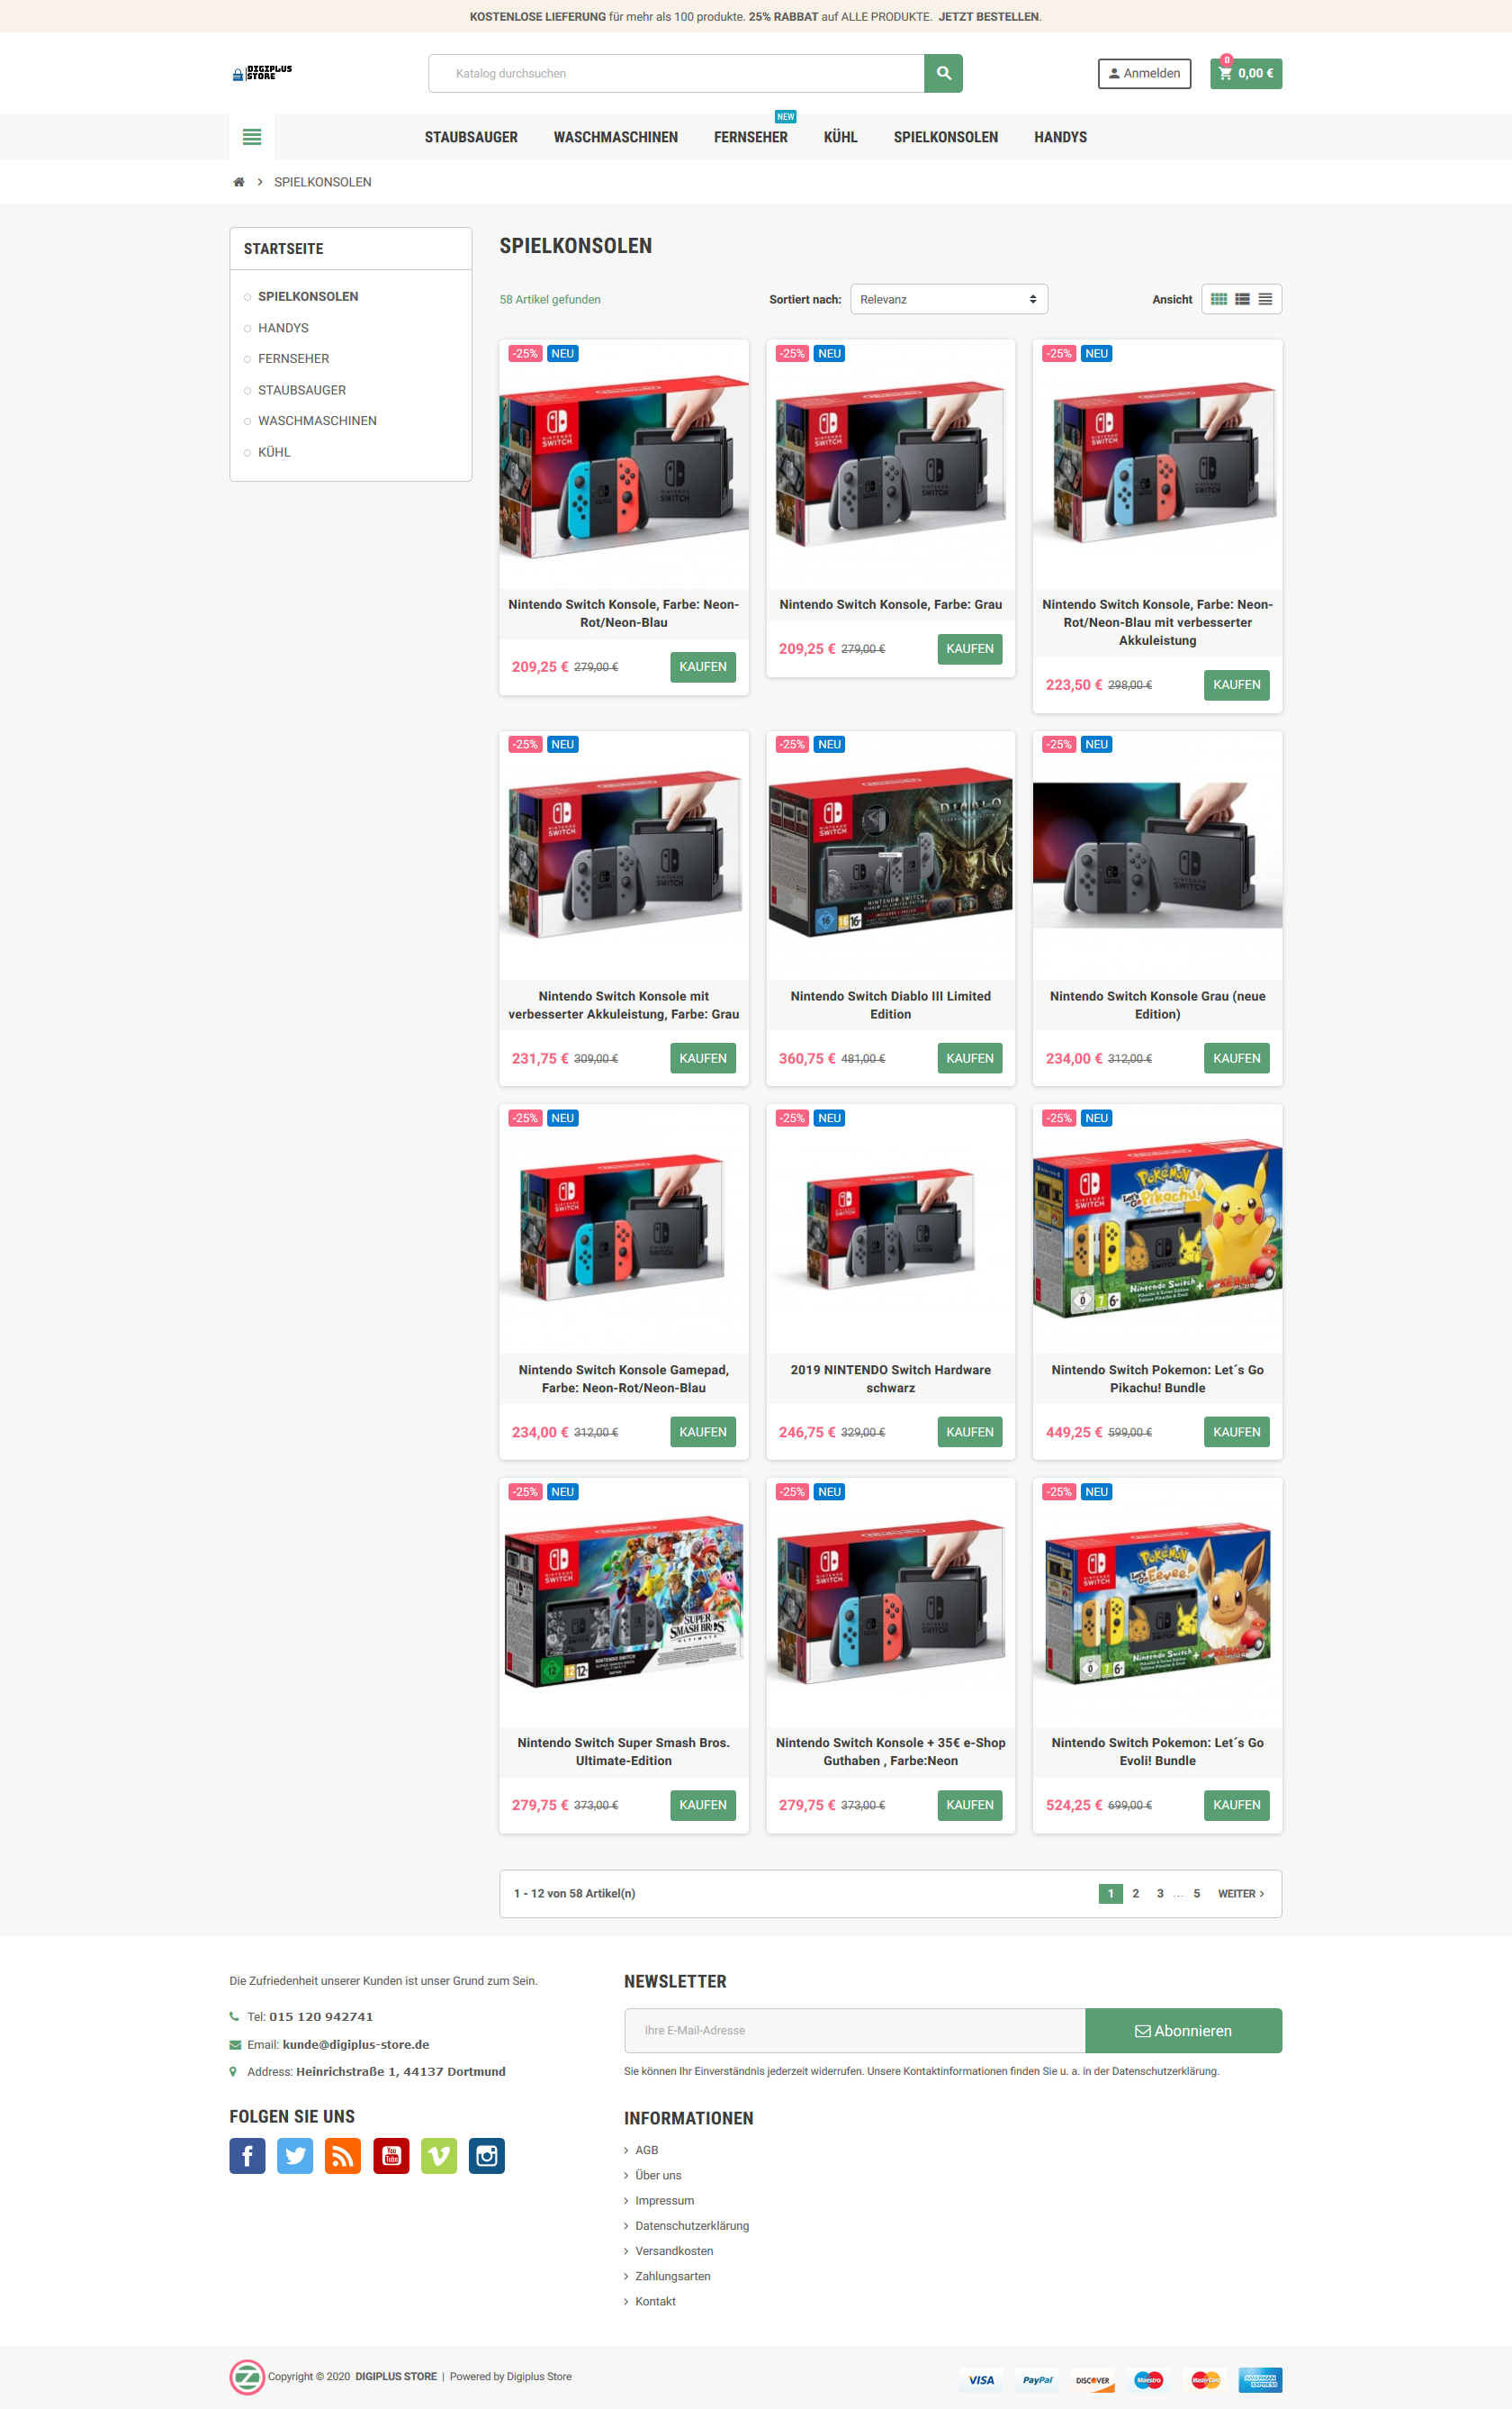Screen dimensions: 1512x2409
Task: Click KAUFEN for Let's Go Evoli Bundle
Action: [x=1236, y=1806]
